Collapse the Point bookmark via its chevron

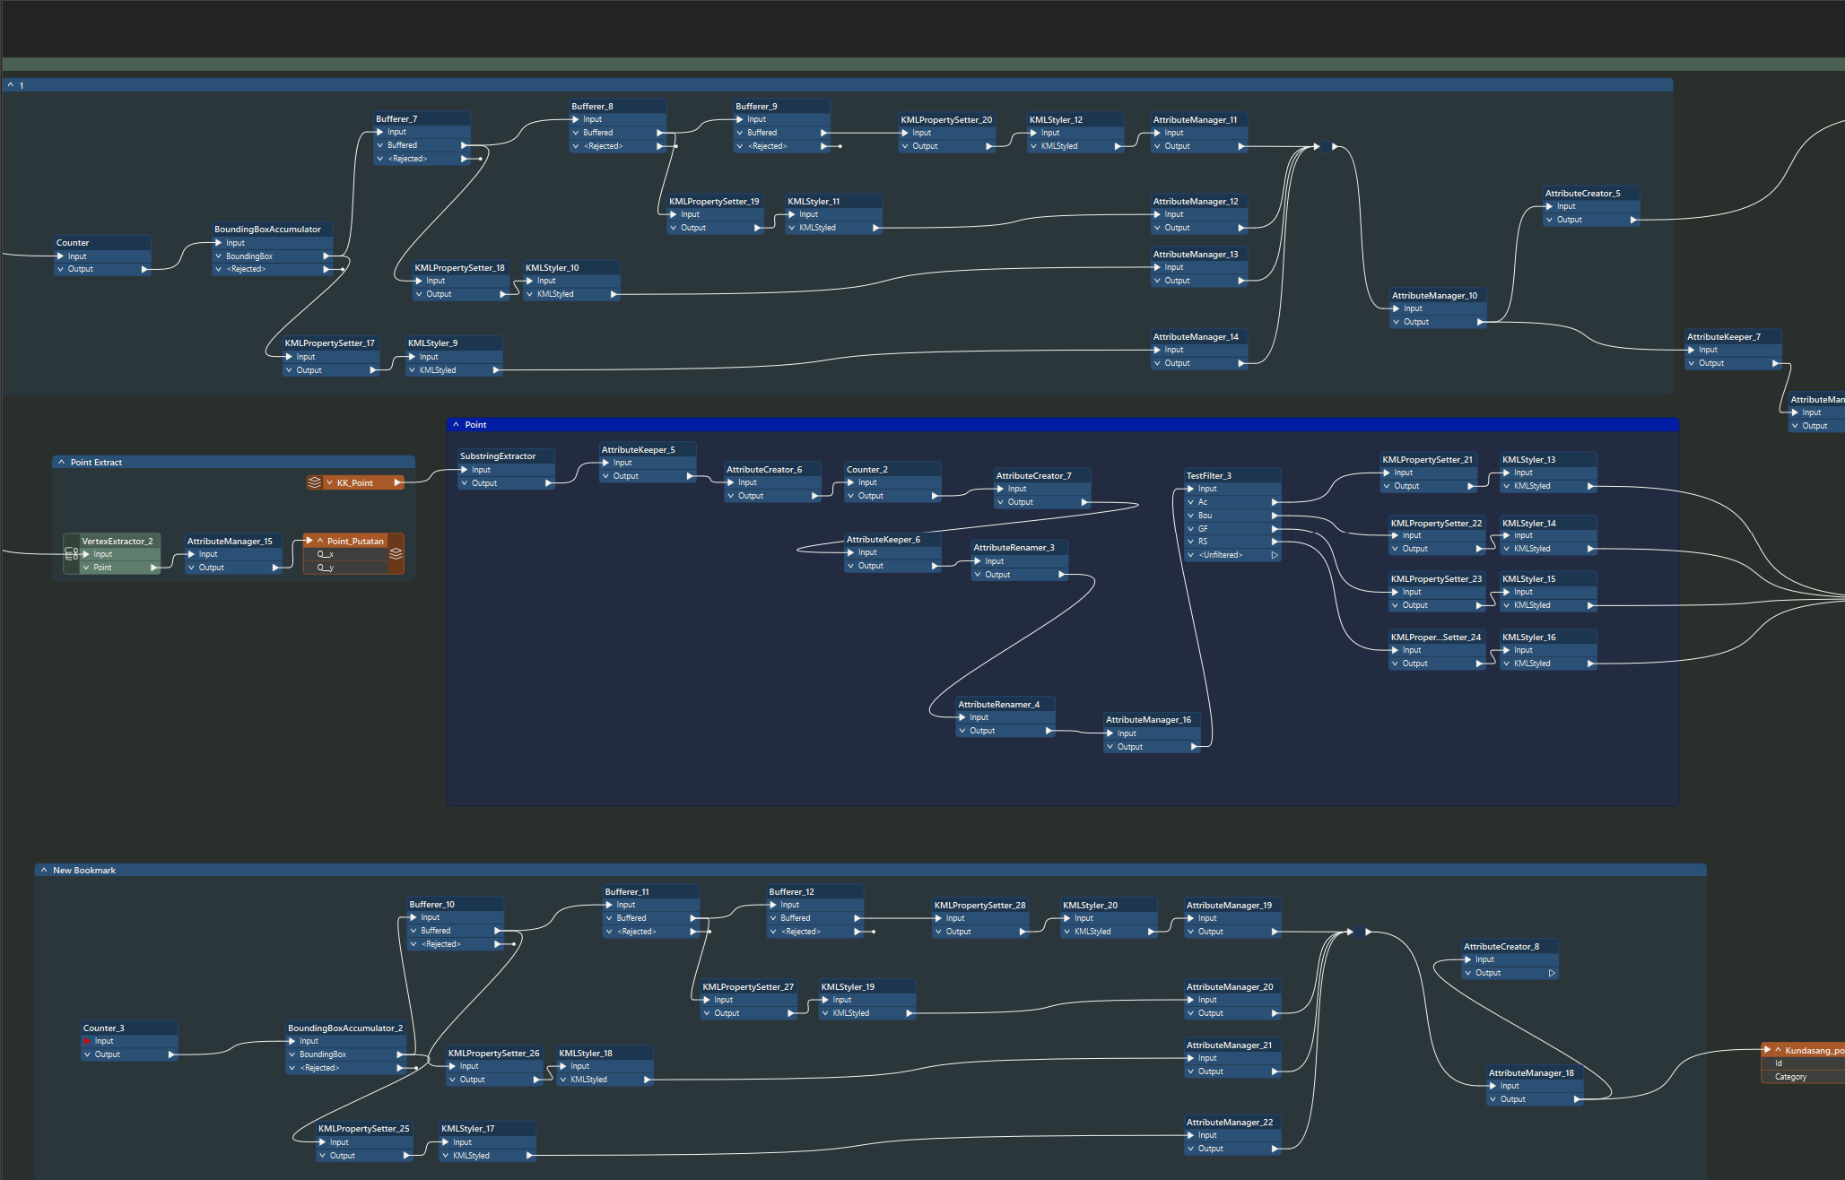457,424
